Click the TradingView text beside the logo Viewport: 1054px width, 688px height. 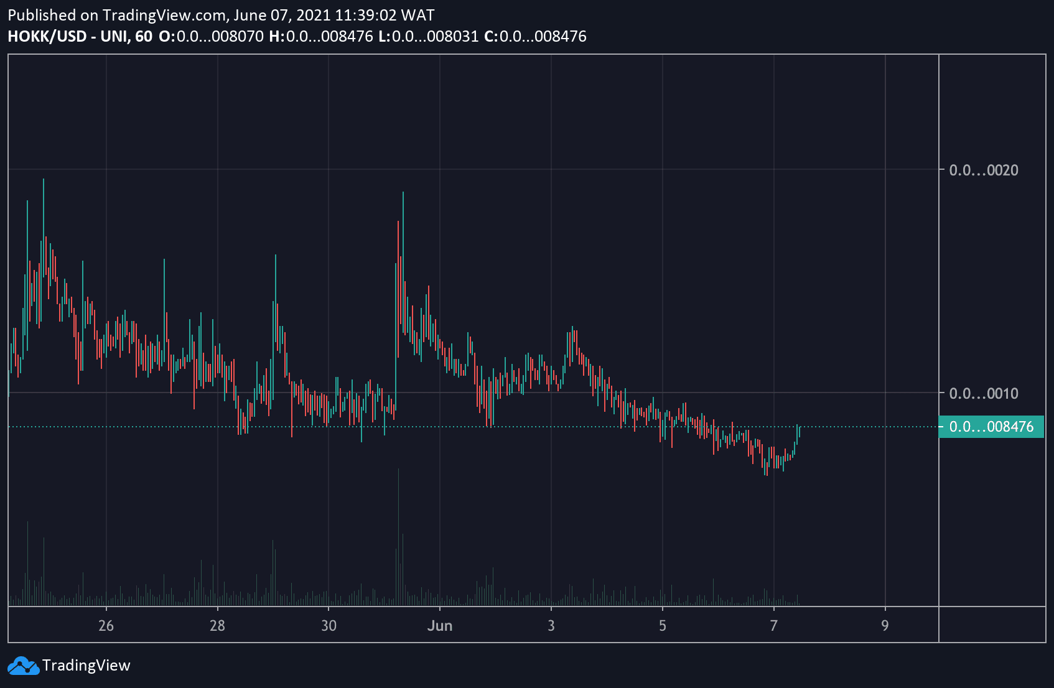pyautogui.click(x=86, y=666)
